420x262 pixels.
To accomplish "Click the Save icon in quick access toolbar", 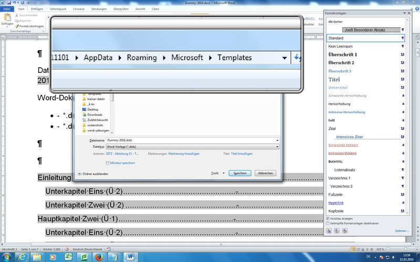I will click(x=9, y=3).
